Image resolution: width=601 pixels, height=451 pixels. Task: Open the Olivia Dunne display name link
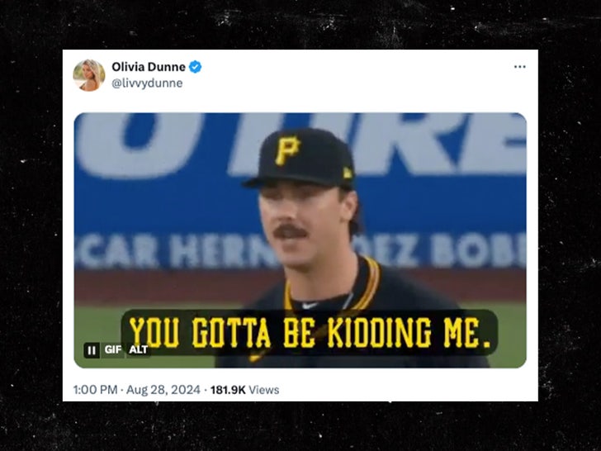point(149,67)
